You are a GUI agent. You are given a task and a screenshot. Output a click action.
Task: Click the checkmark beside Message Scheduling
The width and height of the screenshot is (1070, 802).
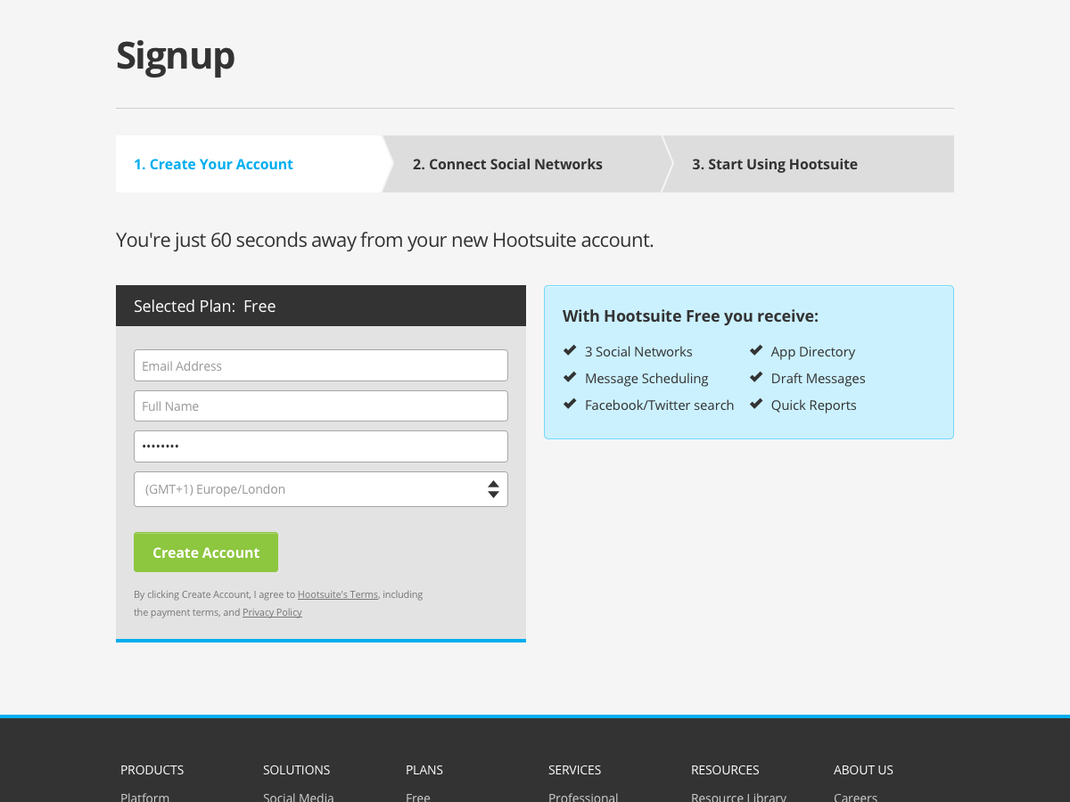coord(570,377)
